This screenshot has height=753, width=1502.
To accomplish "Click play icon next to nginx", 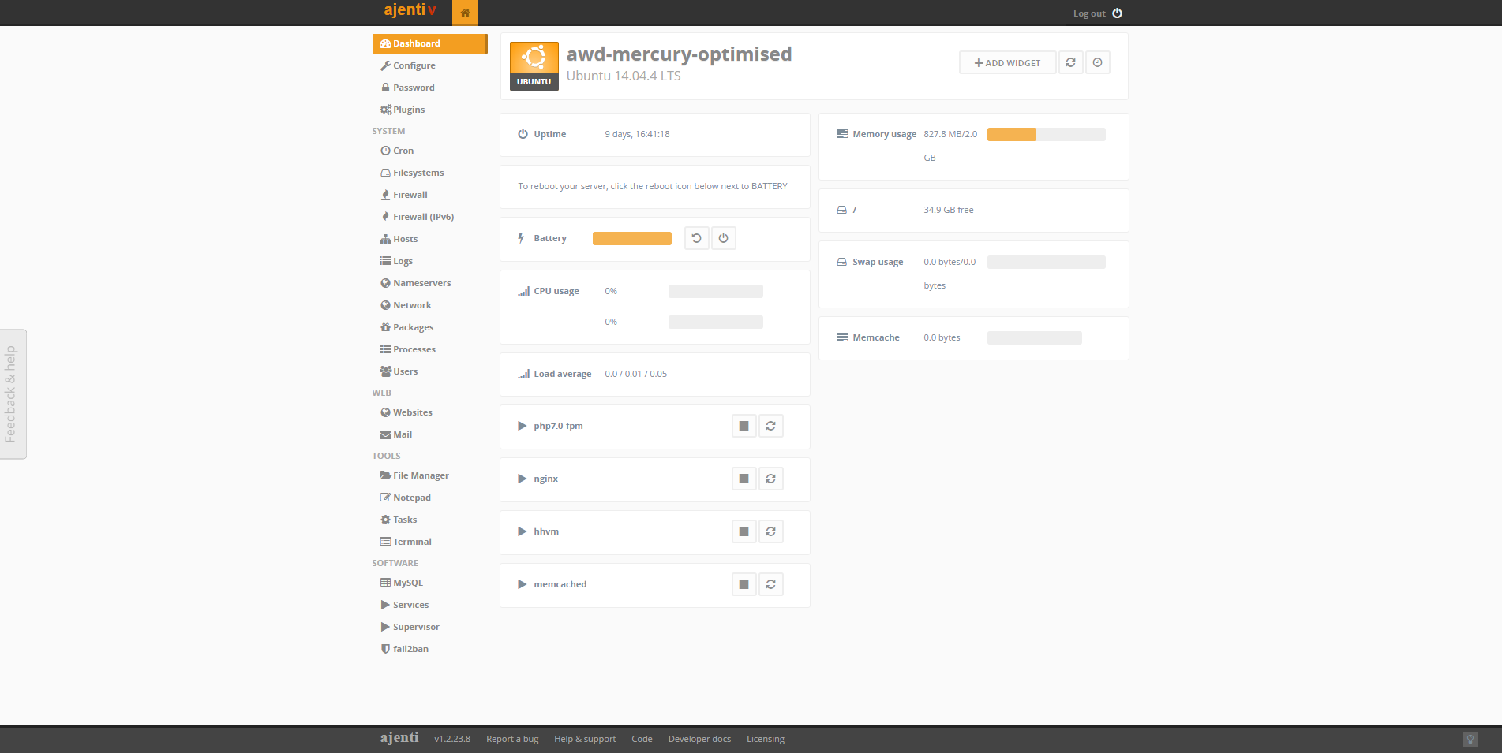I will coord(522,479).
